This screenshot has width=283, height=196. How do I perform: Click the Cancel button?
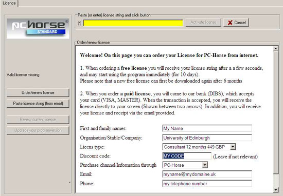point(236,22)
